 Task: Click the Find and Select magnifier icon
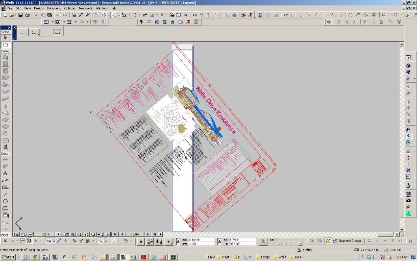[74, 15]
